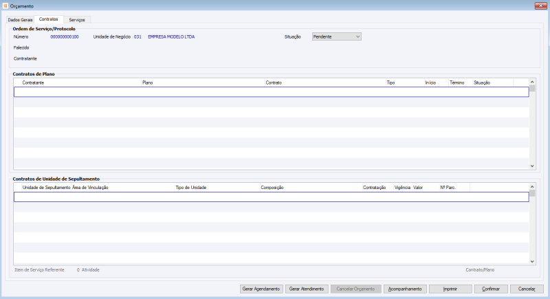Open the Situação dropdown showing Pendente
550x299 pixels.
(x=336, y=37)
